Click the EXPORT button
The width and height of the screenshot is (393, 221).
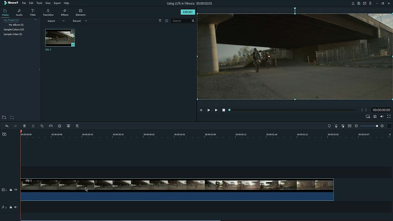click(188, 12)
